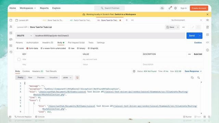This screenshot has width=219, height=123.
Task: Switch to the Authorization tab
Action: click(x=33, y=42)
